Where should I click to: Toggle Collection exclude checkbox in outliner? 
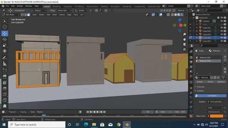point(218,18)
